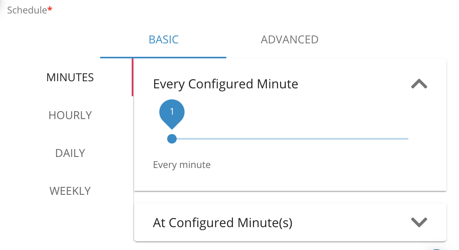This screenshot has height=250, width=459.
Task: Open the ADVANCED schedule tab
Action: 289,39
